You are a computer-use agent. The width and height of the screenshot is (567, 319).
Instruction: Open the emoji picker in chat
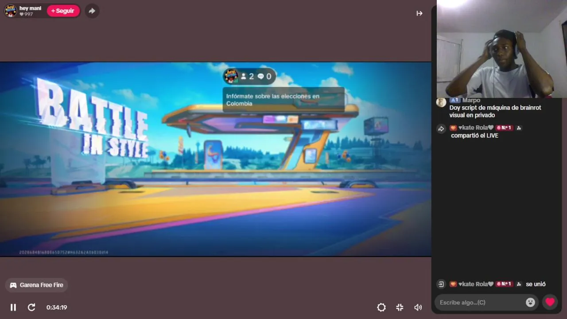(x=530, y=302)
